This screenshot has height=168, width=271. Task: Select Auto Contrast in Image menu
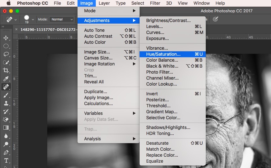tap(108, 36)
